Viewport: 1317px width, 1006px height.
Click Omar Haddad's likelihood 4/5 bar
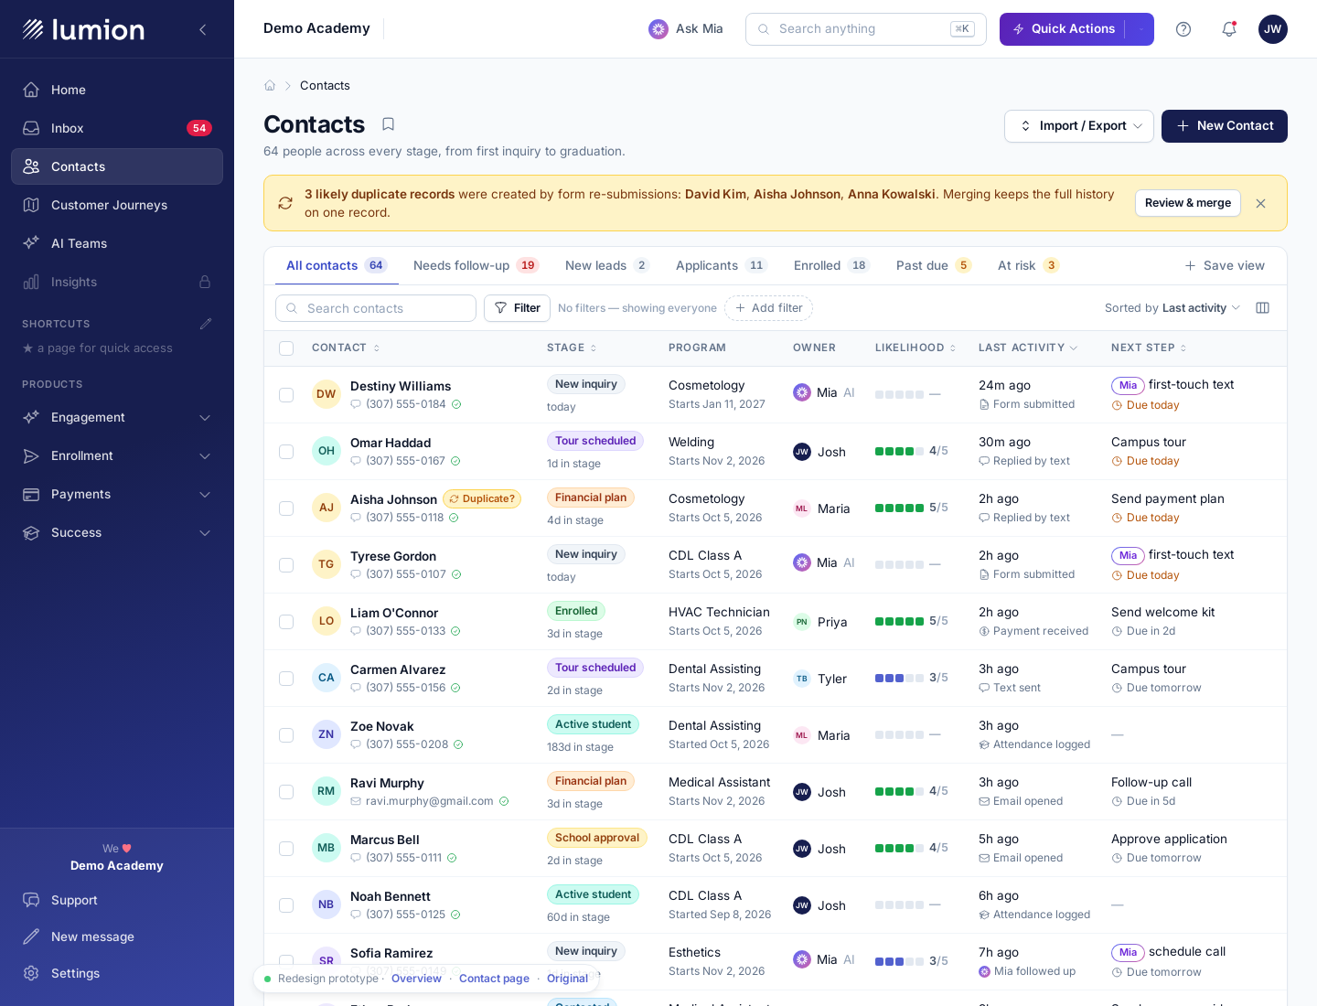[911, 451]
